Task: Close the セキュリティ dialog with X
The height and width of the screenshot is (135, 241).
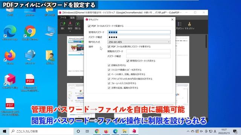Action: (172, 19)
